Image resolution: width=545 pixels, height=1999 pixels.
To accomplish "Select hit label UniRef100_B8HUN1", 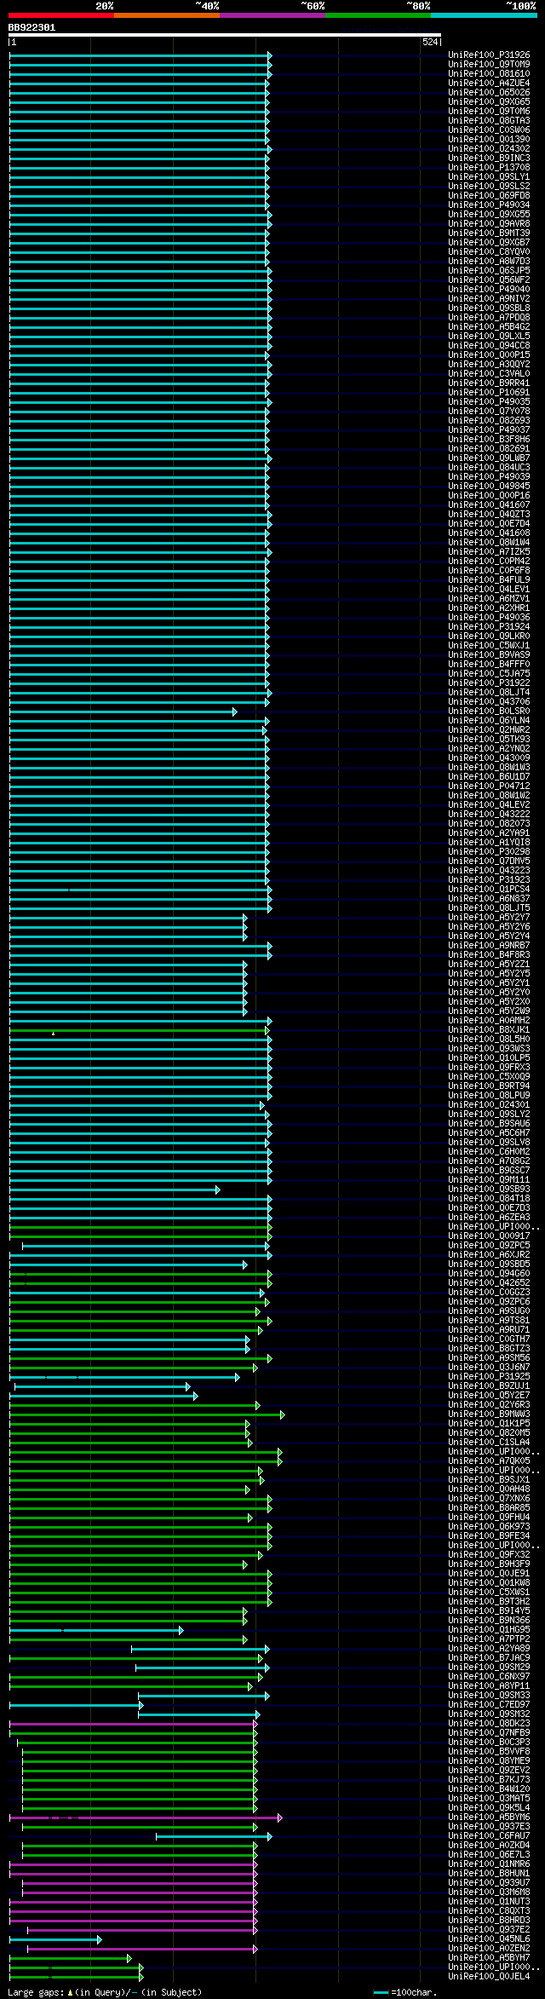I will tap(489, 1874).
